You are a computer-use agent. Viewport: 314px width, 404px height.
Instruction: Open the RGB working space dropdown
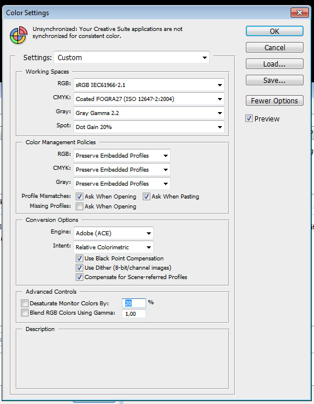(149, 85)
